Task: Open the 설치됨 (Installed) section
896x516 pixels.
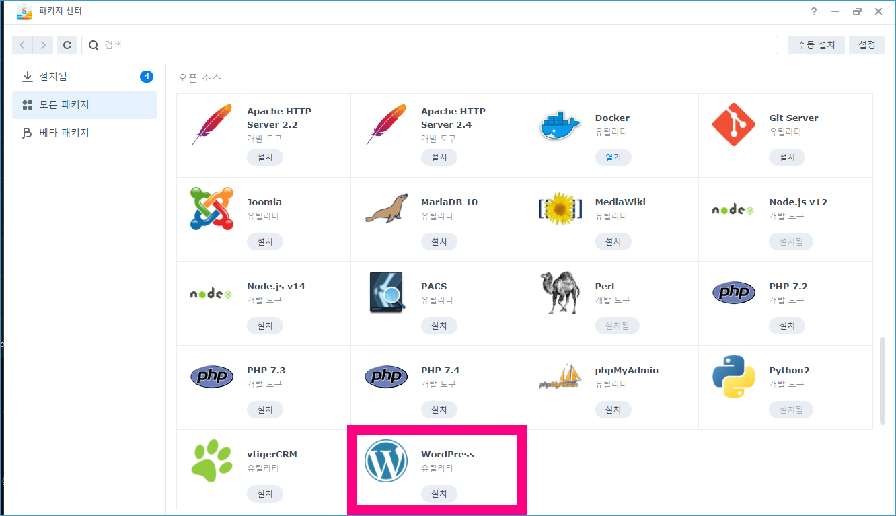Action: (85, 77)
